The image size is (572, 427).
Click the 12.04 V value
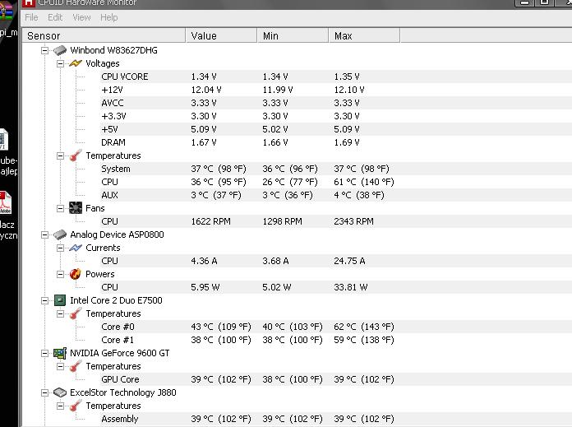tap(206, 90)
